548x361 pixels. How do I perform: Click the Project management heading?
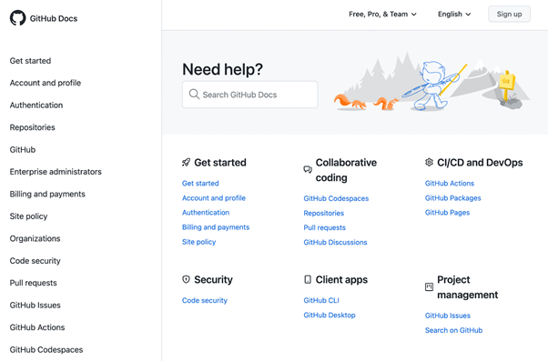(467, 287)
